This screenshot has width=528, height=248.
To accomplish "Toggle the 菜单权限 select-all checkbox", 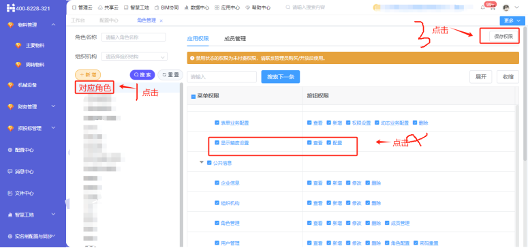I will pyautogui.click(x=193, y=96).
